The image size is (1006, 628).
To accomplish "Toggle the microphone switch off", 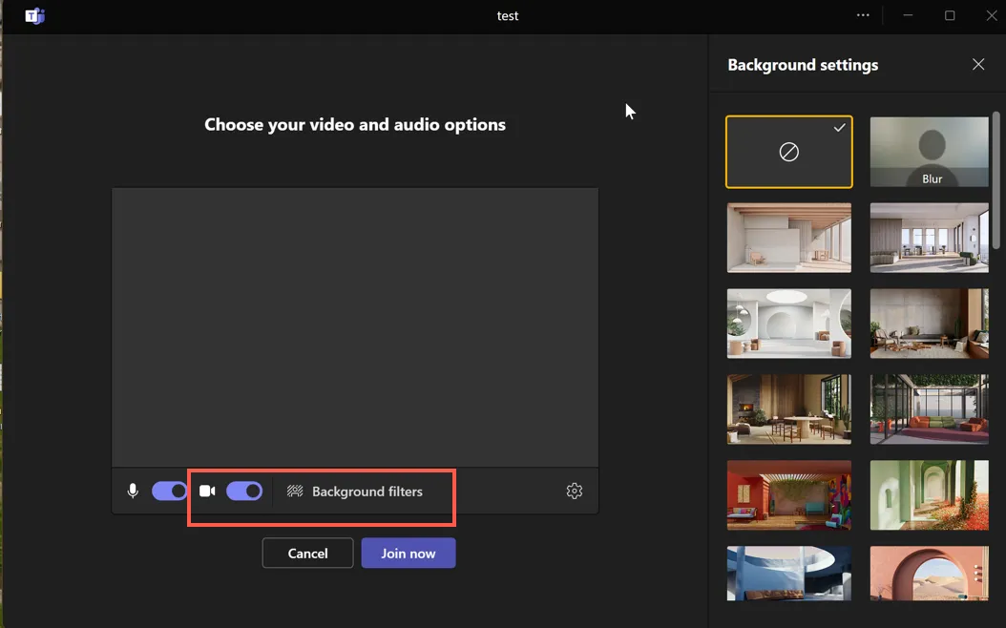I will [x=169, y=491].
